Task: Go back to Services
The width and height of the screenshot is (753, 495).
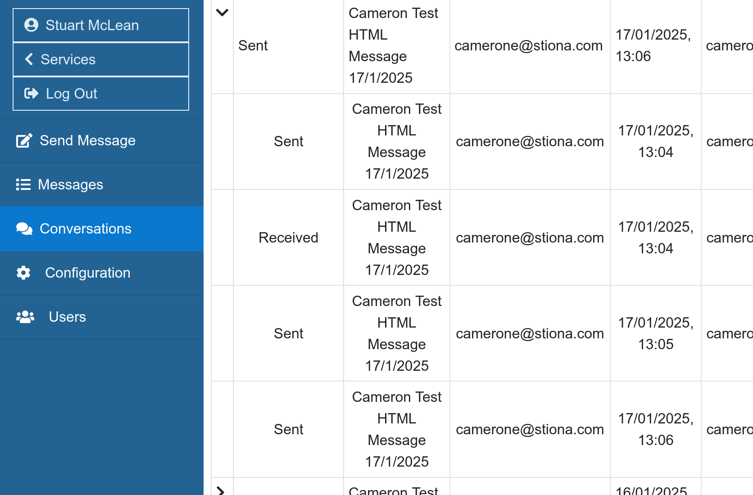Action: coord(101,59)
